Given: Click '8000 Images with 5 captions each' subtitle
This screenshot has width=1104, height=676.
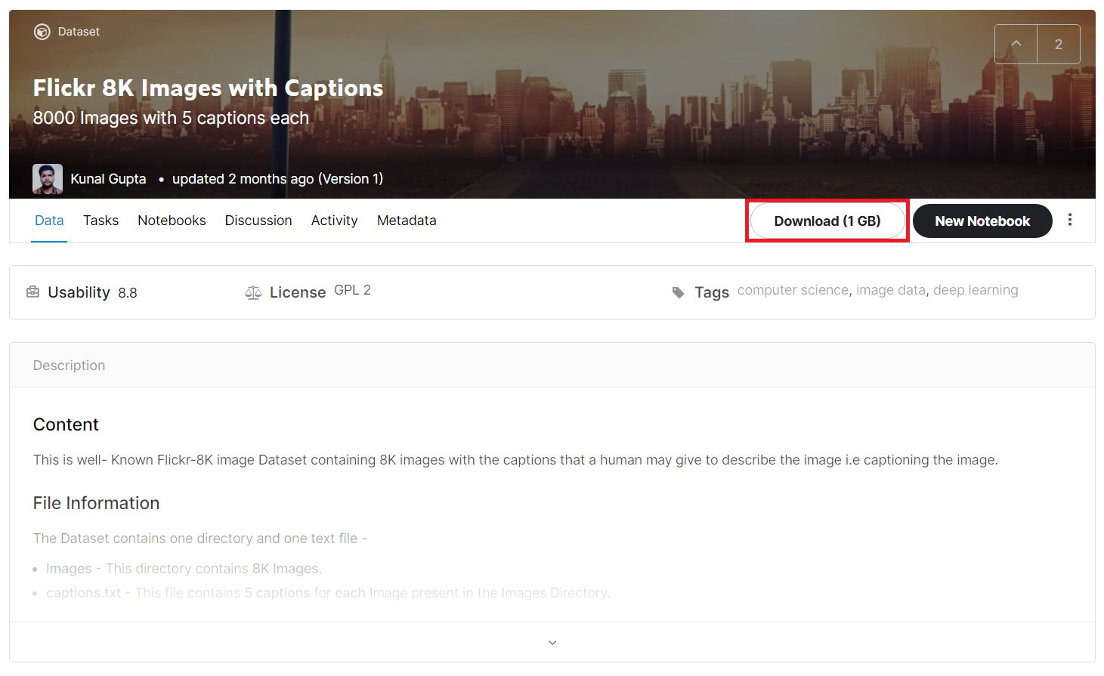Looking at the screenshot, I should (x=171, y=118).
